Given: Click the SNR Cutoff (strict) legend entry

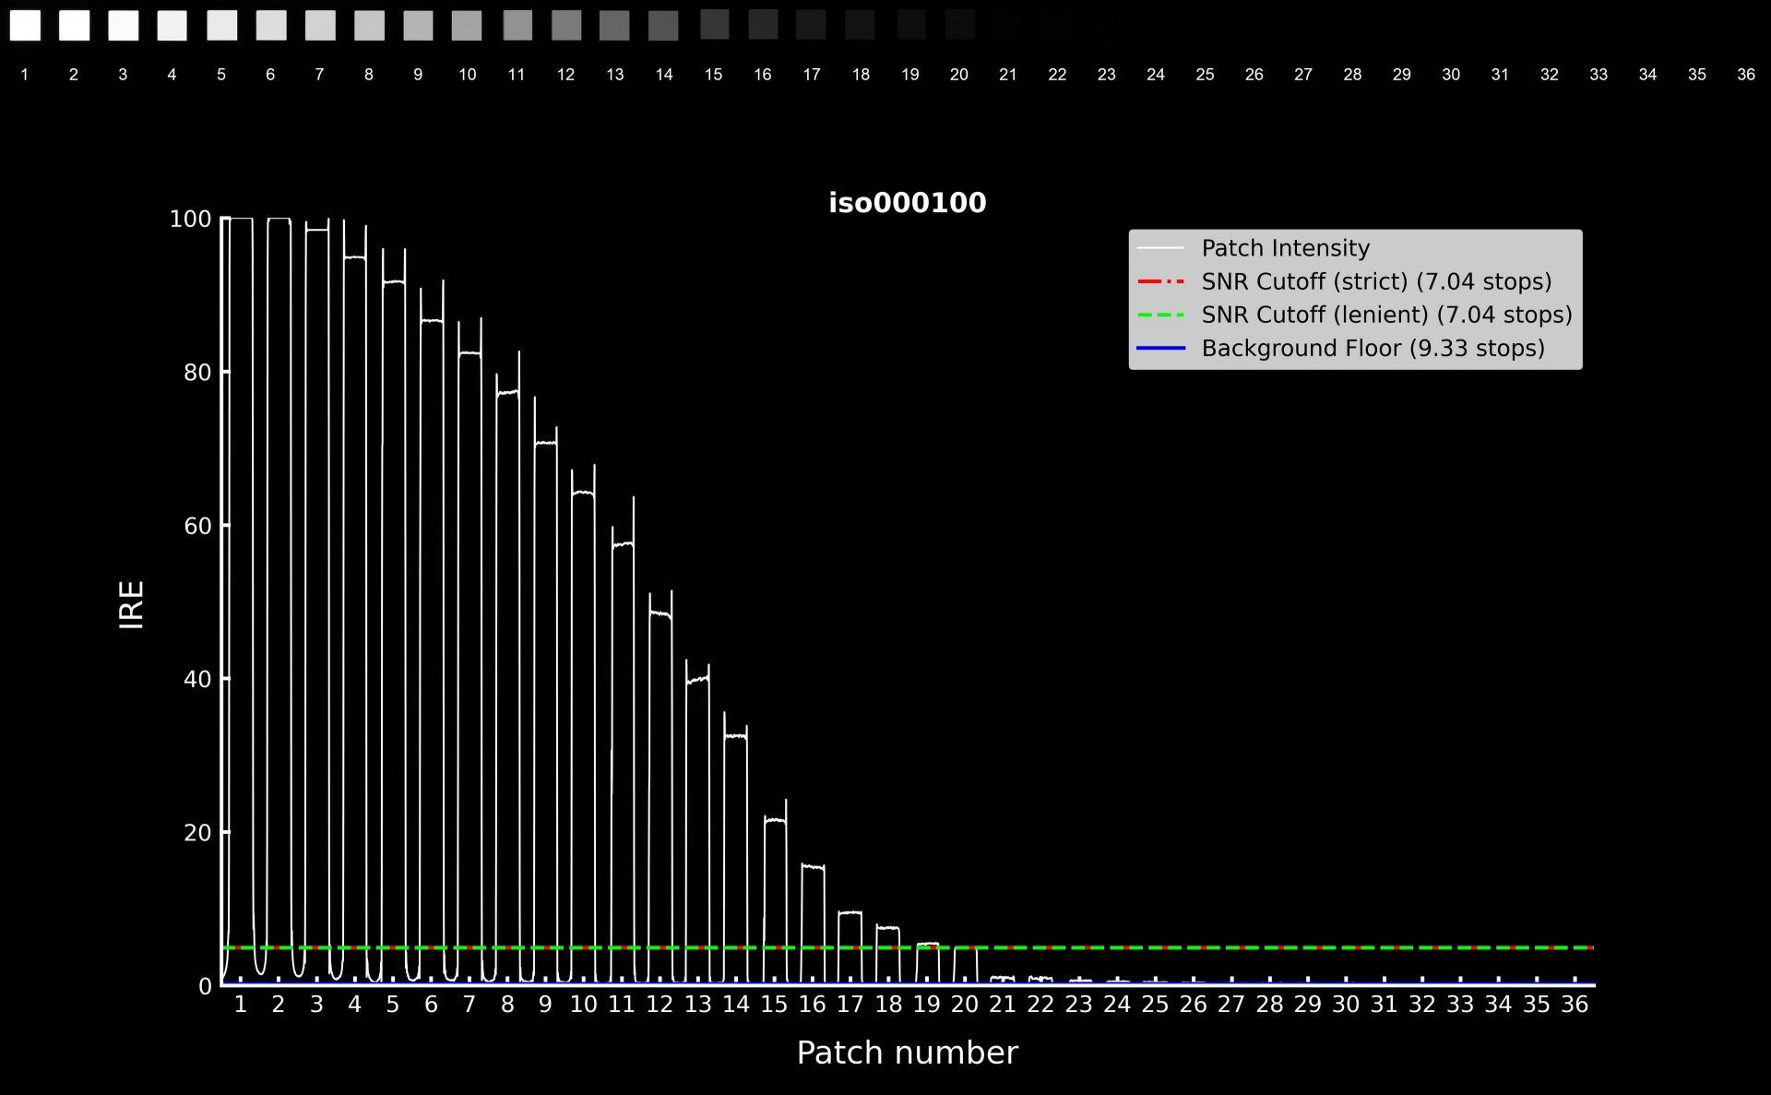Looking at the screenshot, I should click(x=1375, y=281).
